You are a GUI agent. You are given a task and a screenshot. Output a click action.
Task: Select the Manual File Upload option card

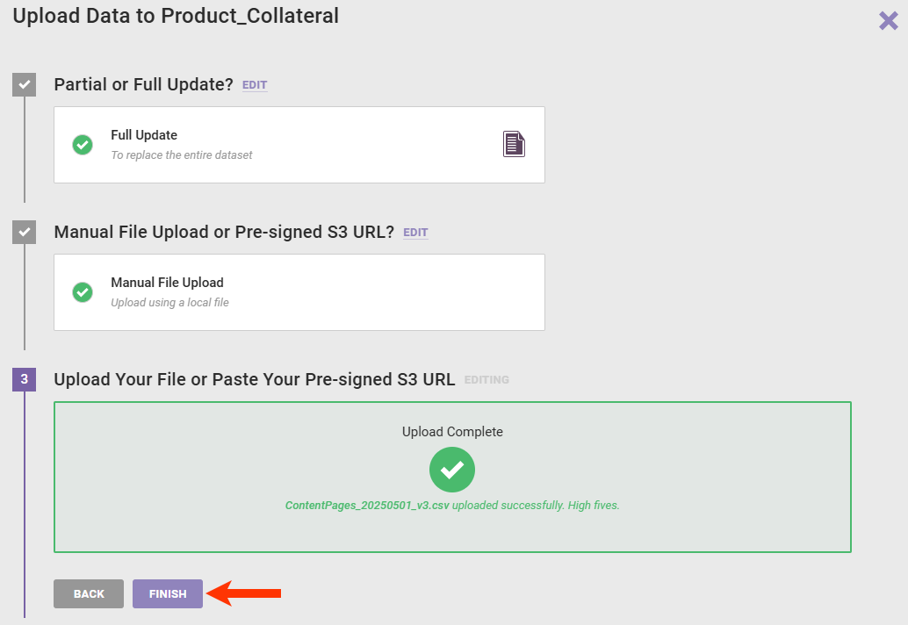(299, 292)
